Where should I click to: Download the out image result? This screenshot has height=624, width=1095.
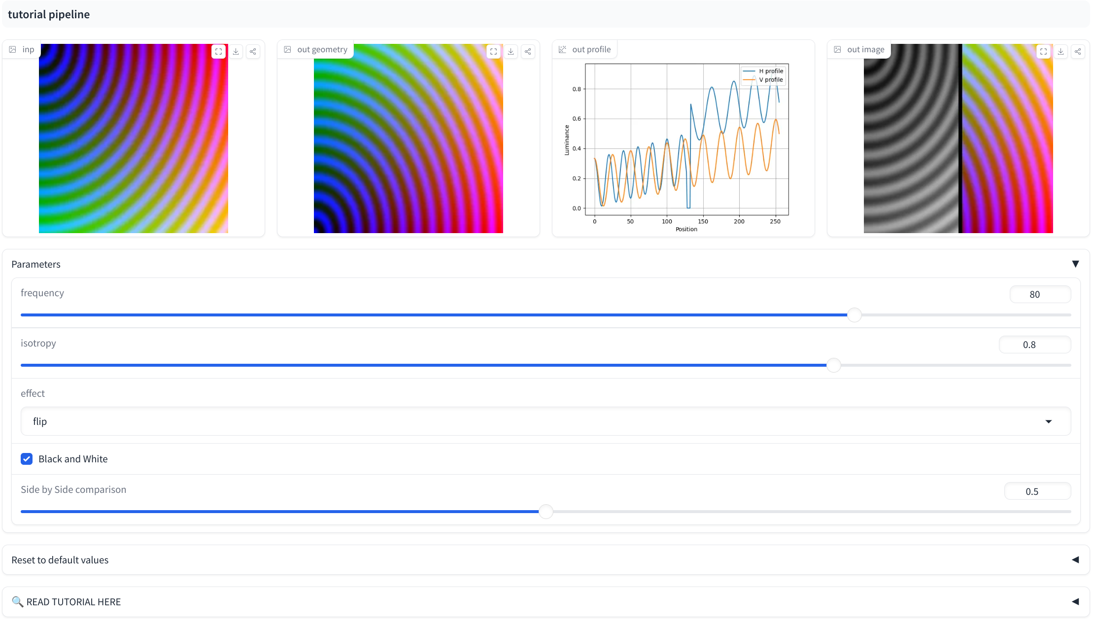click(1061, 51)
